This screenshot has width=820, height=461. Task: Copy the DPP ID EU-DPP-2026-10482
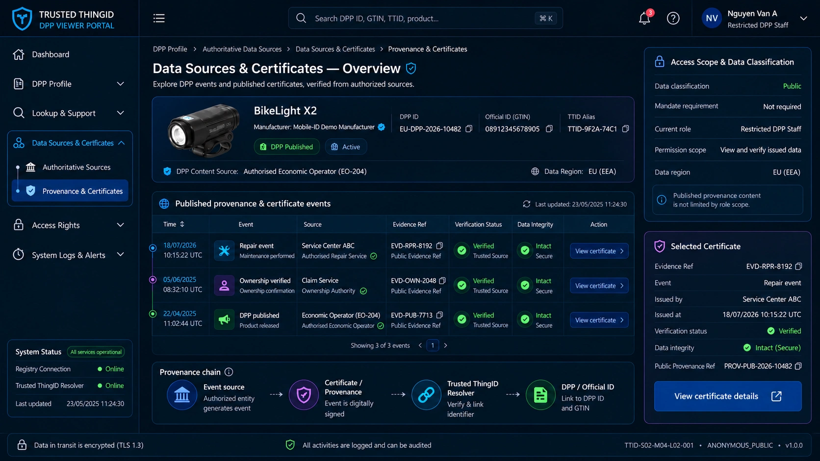[x=469, y=129]
